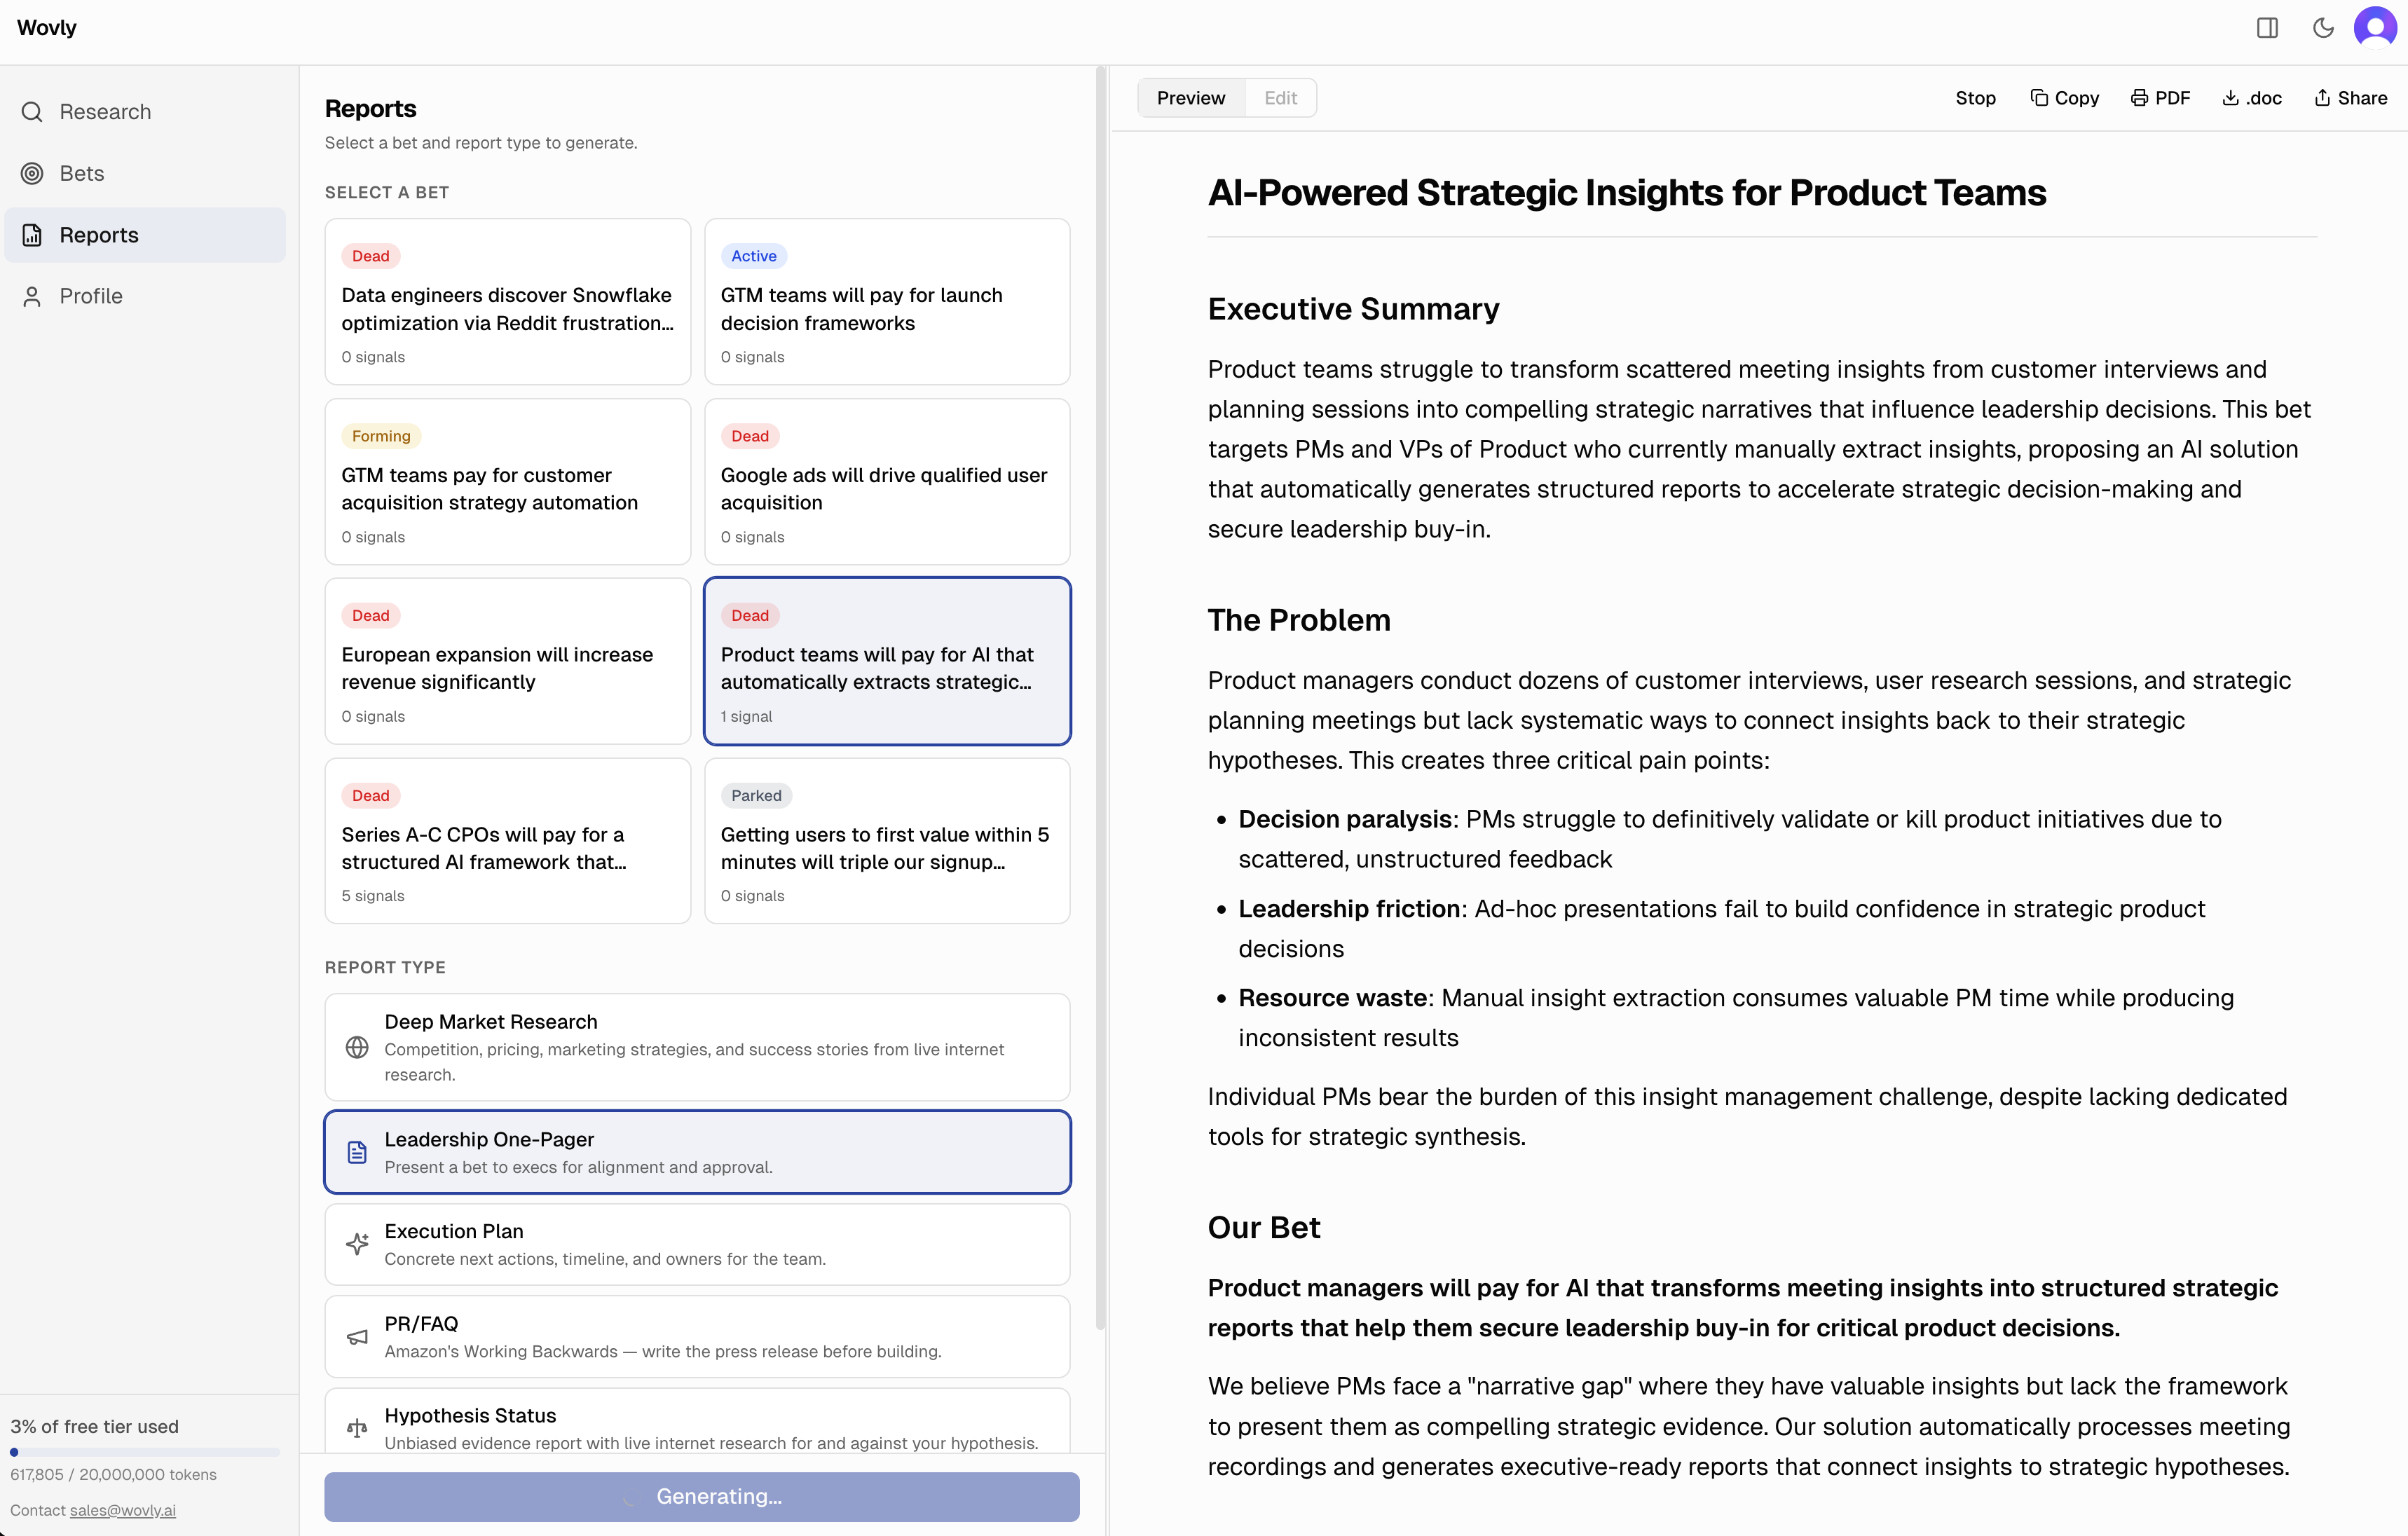Switch to the Edit tab
The width and height of the screenshot is (2408, 1536).
[x=1280, y=98]
